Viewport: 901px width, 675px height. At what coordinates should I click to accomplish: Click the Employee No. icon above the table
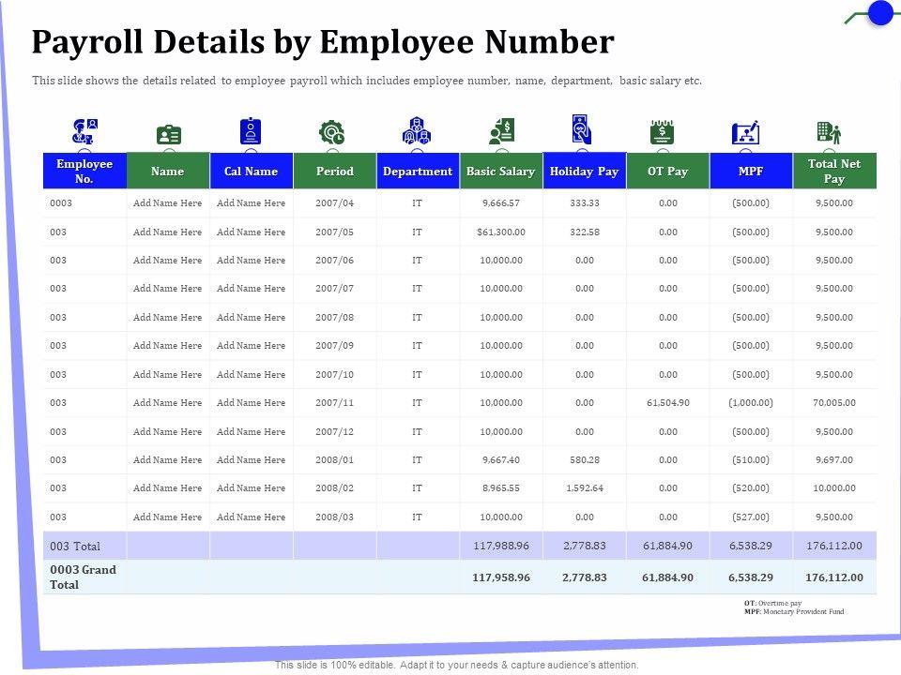[x=85, y=131]
